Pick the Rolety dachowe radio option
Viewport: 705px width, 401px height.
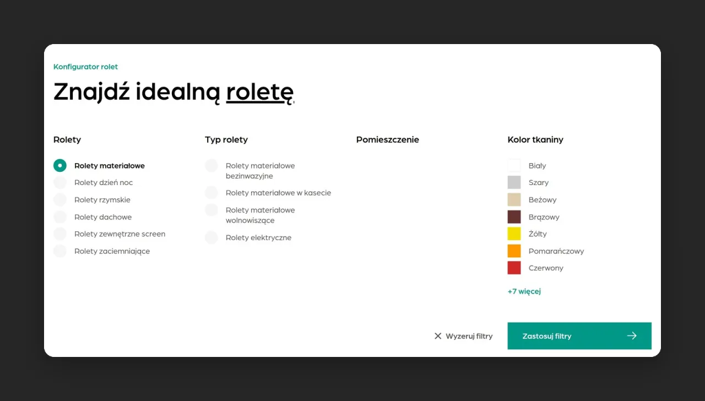[60, 217]
